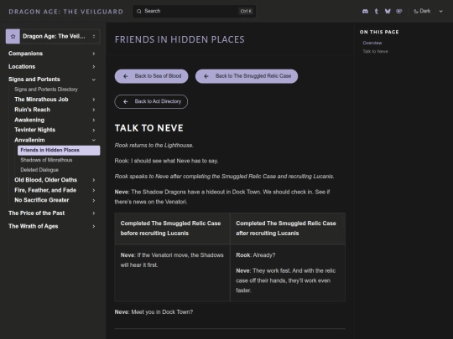This screenshot has width=453, height=339.
Task: Expand the Locations chevron
Action: coord(94,67)
